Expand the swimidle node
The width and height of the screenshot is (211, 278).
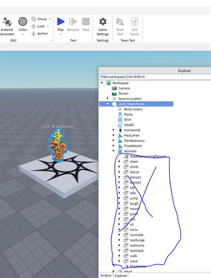pos(119,234)
